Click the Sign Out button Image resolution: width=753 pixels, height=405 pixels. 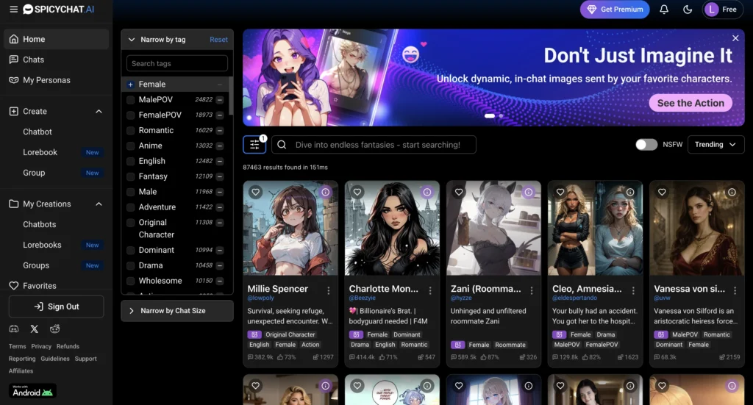pos(56,307)
